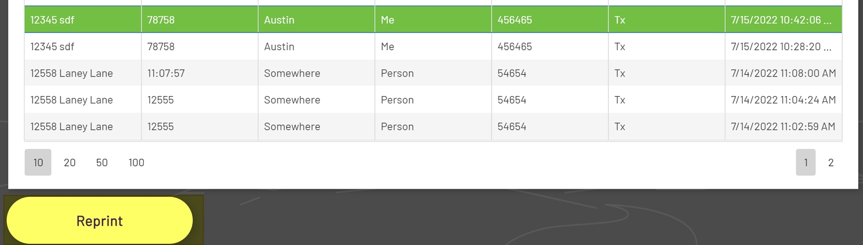The width and height of the screenshot is (863, 245).
Task: Select "12345 sdf" in the white unhighlighted row
Action: [x=52, y=47]
